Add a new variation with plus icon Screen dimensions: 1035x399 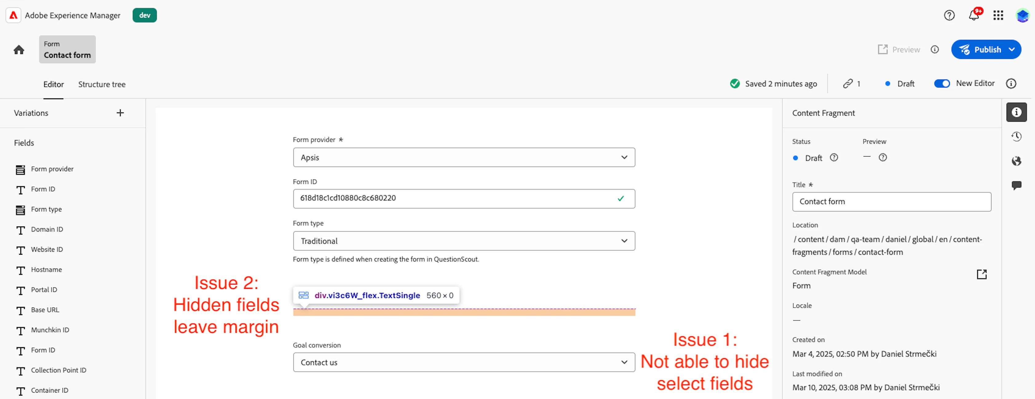[120, 113]
